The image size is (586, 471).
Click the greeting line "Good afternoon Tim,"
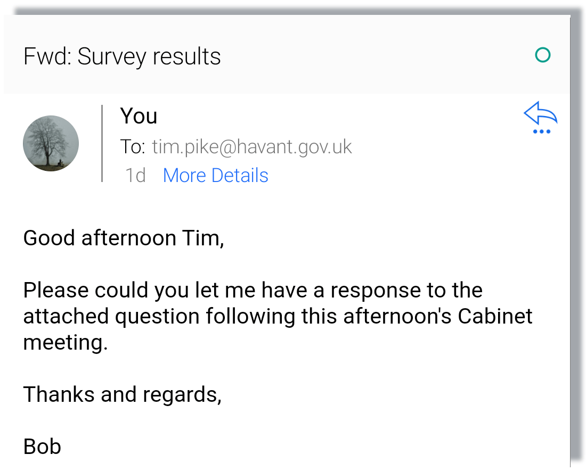[x=124, y=238]
